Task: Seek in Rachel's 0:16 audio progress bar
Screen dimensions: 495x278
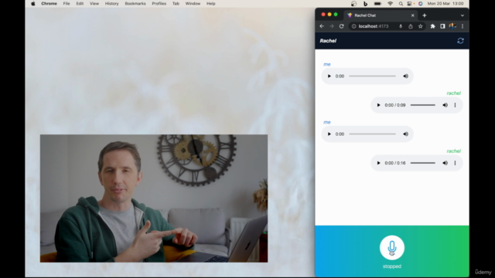Action: (423, 163)
